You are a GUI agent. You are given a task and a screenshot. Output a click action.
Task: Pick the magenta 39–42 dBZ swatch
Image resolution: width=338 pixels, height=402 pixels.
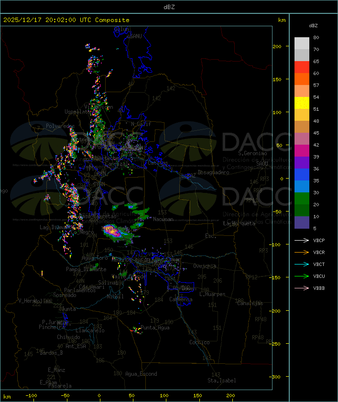click(302, 151)
